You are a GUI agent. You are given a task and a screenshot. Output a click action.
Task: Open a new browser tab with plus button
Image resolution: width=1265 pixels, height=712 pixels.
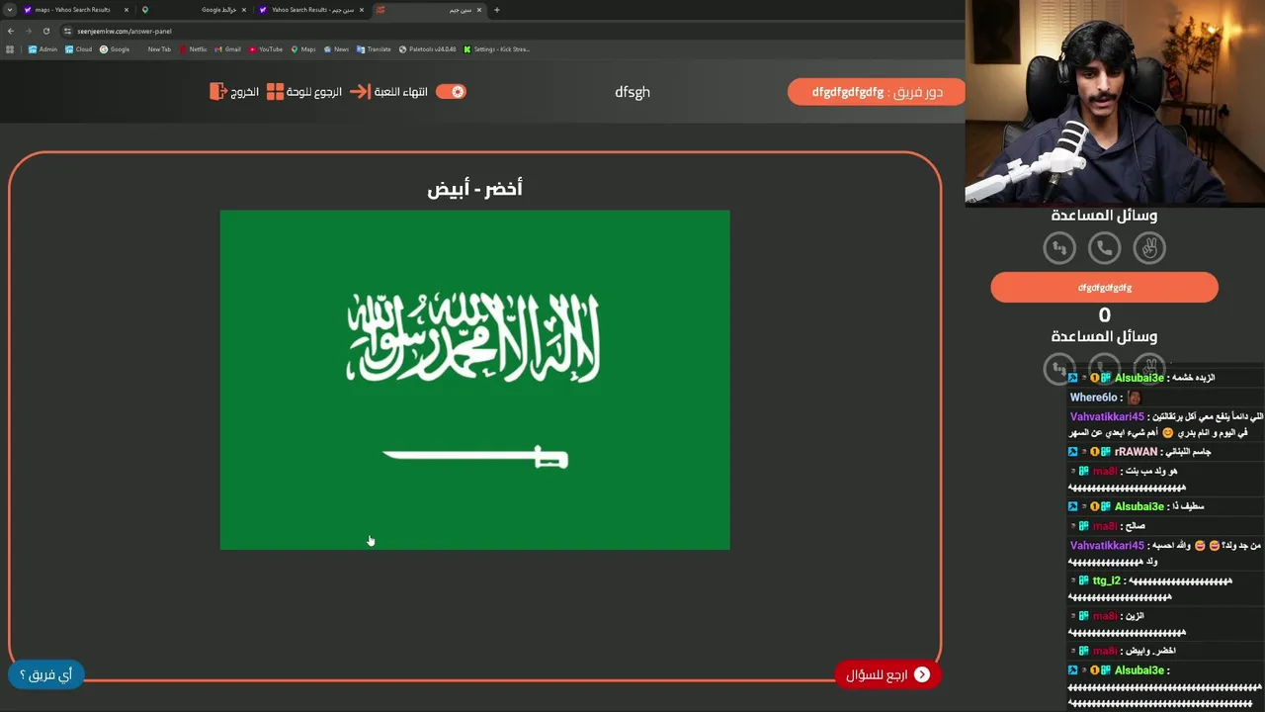[x=497, y=10]
